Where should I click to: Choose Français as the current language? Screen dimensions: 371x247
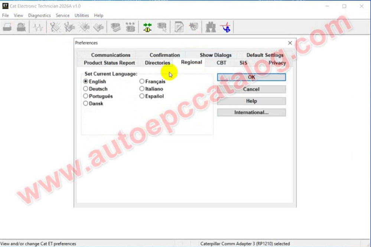click(142, 81)
